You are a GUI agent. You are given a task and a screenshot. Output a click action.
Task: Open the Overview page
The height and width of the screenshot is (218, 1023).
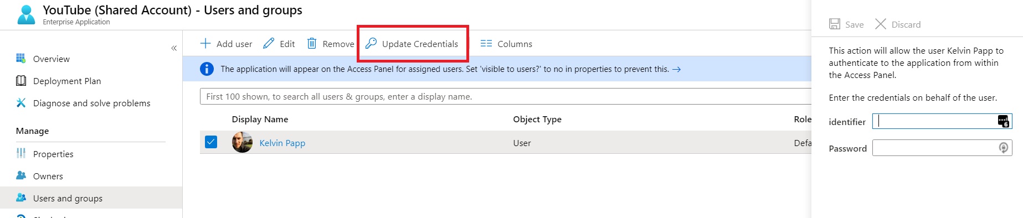(x=51, y=59)
